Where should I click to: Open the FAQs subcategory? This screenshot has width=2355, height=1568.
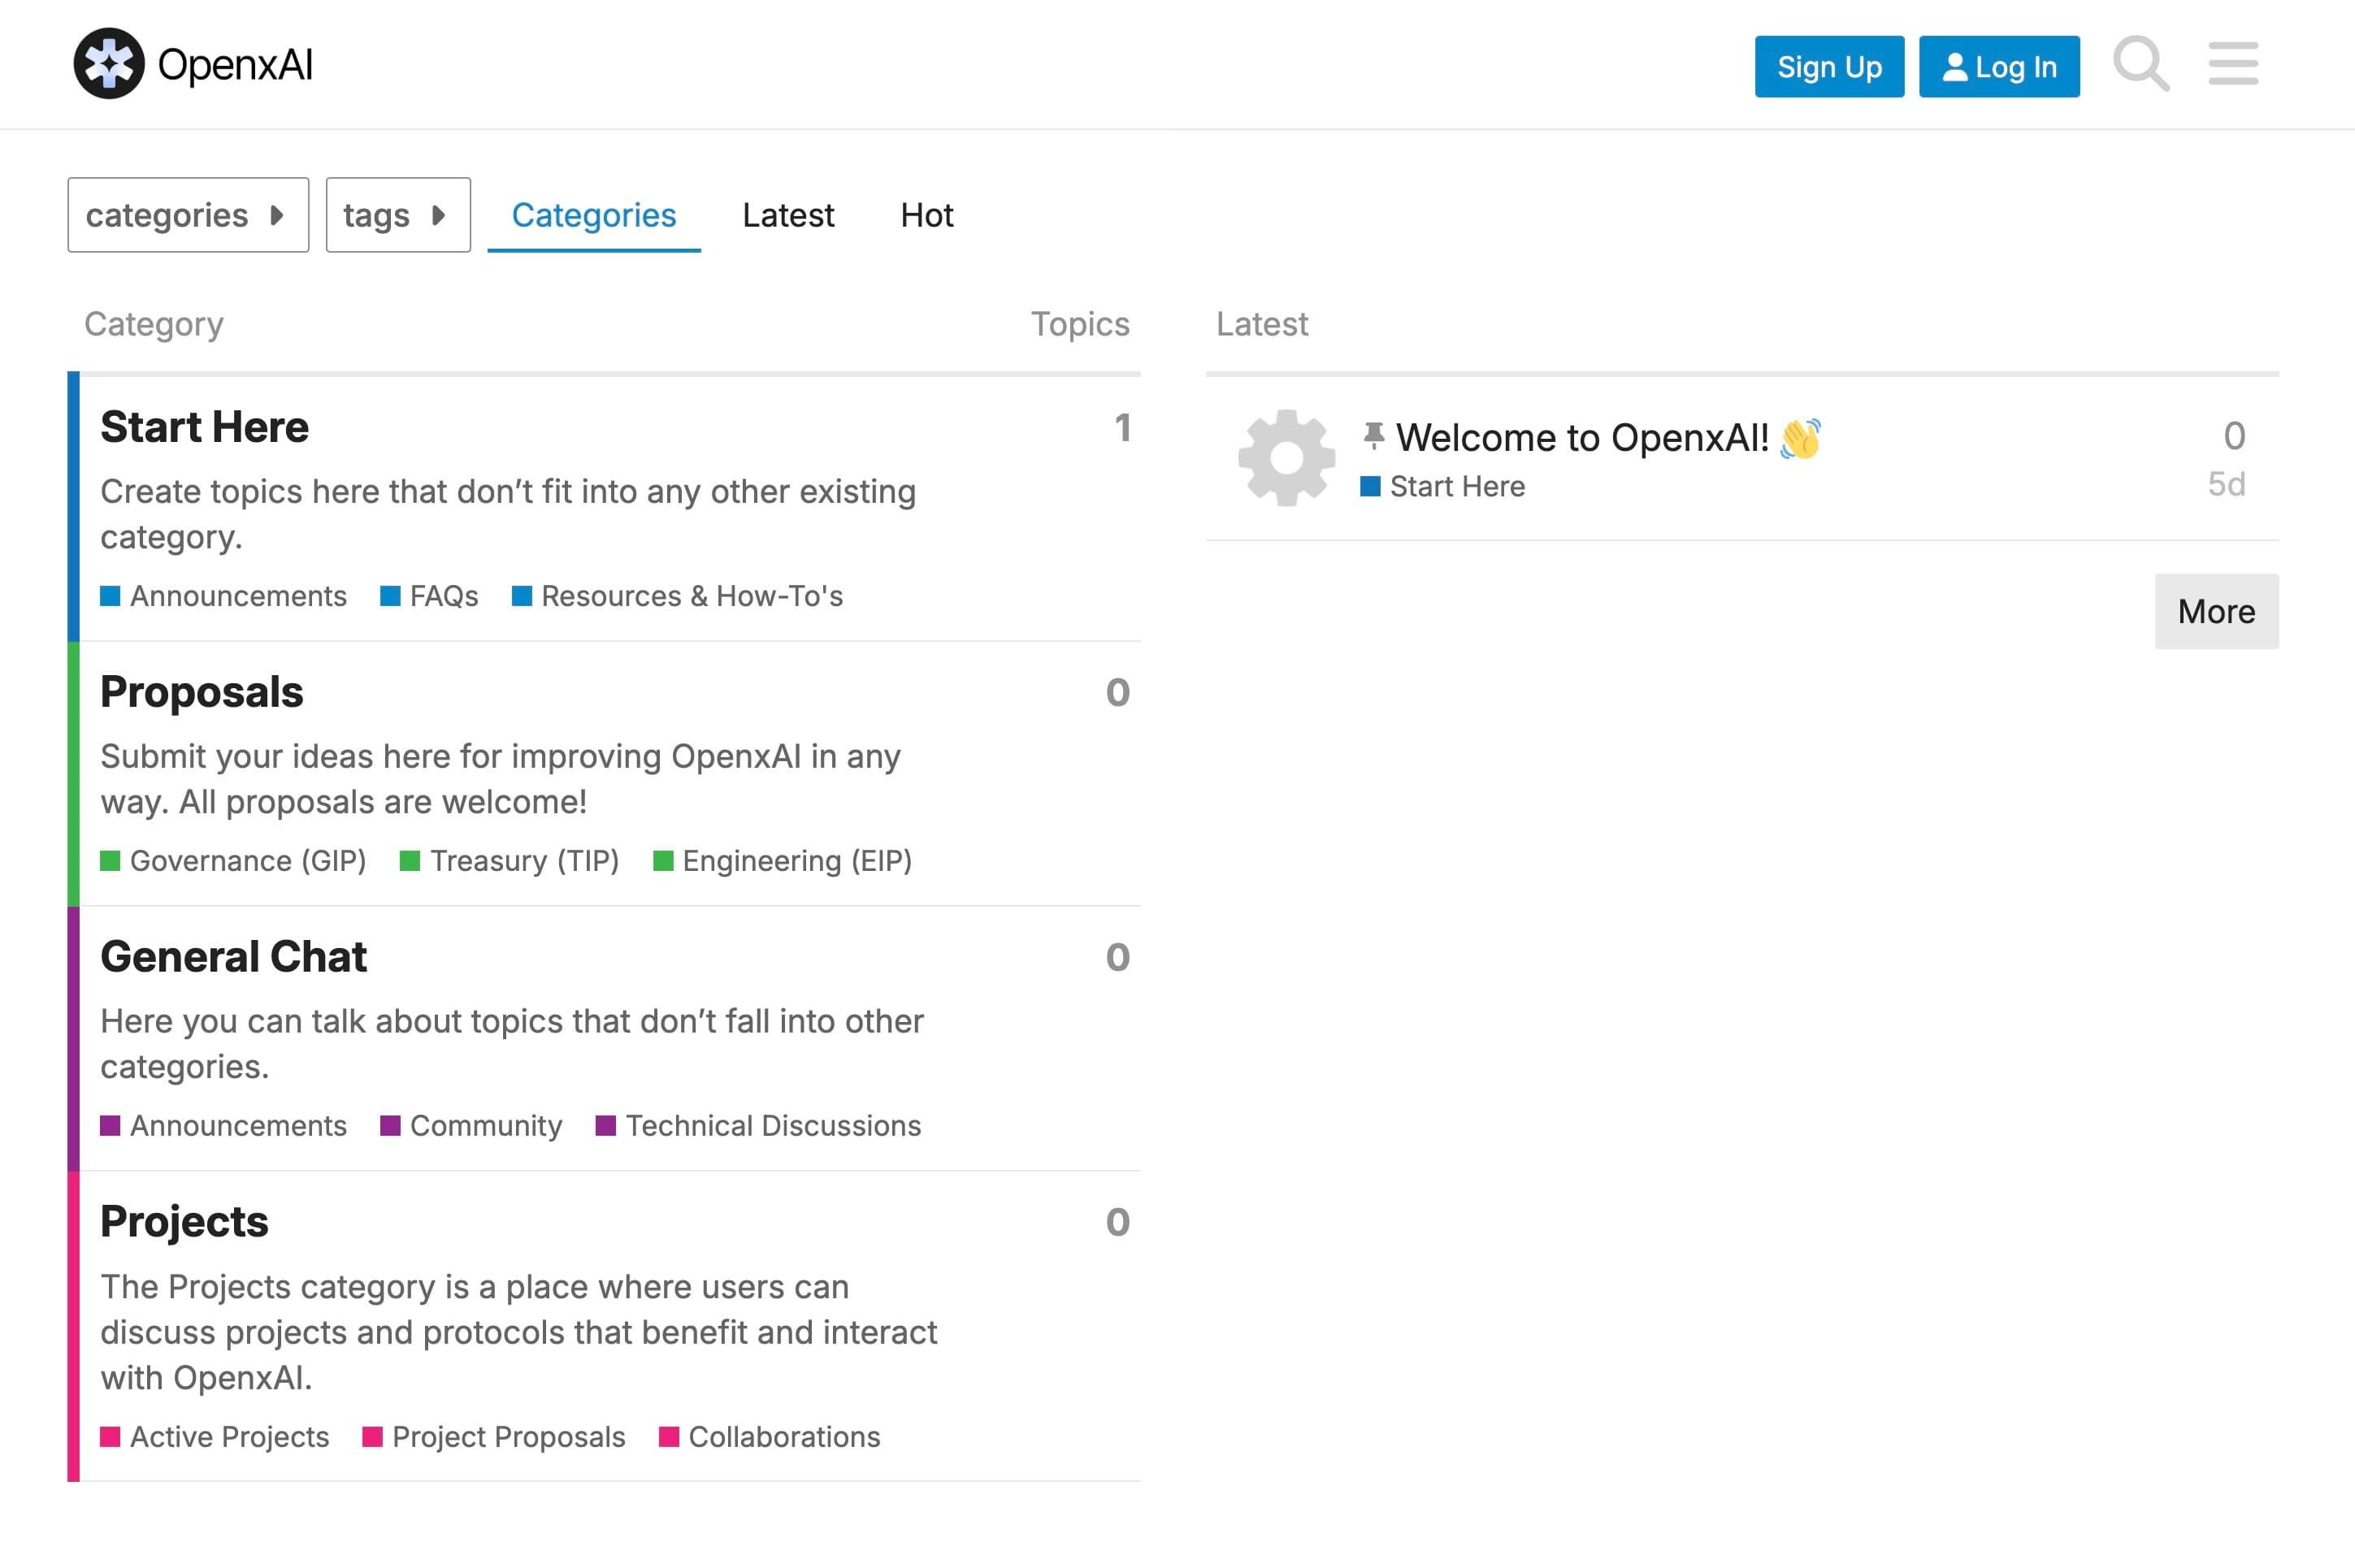429,596
